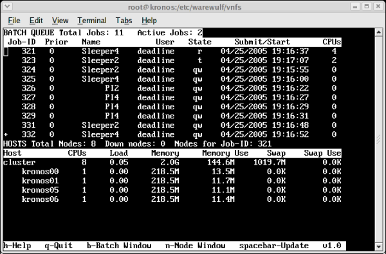The height and width of the screenshot is (254, 386).
Task: Click the Job-ID column header
Action: [x=22, y=42]
